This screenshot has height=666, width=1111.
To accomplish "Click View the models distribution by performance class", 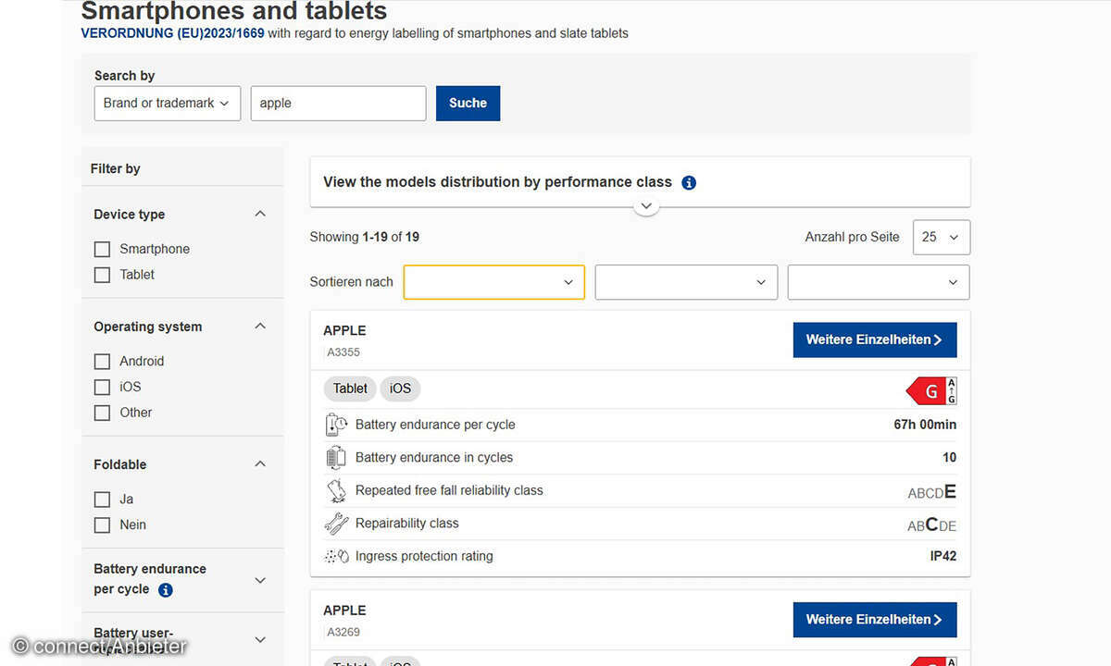I will (497, 182).
